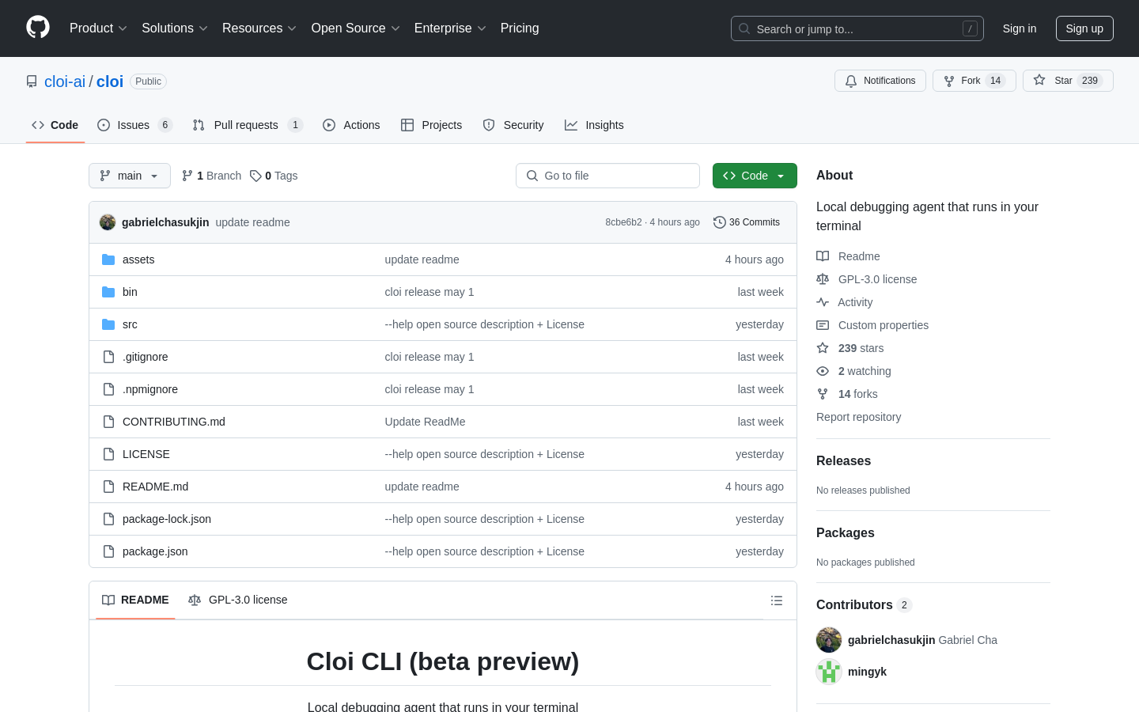Select the GPL-3.0 license tab
Image resolution: width=1139 pixels, height=712 pixels.
[238, 600]
